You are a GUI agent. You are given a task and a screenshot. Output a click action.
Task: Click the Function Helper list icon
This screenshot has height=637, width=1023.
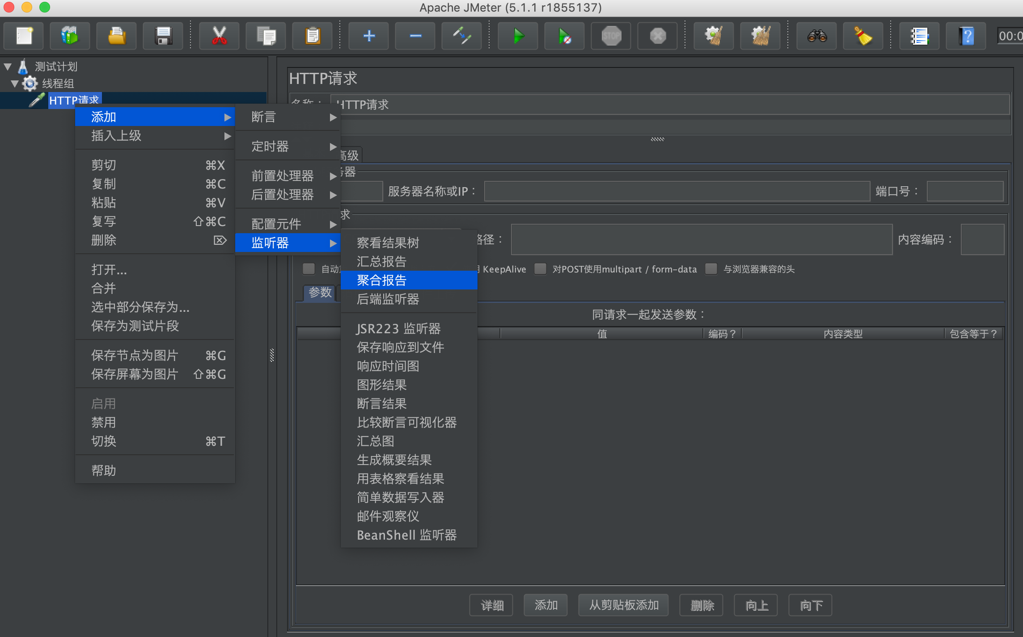pyautogui.click(x=919, y=36)
